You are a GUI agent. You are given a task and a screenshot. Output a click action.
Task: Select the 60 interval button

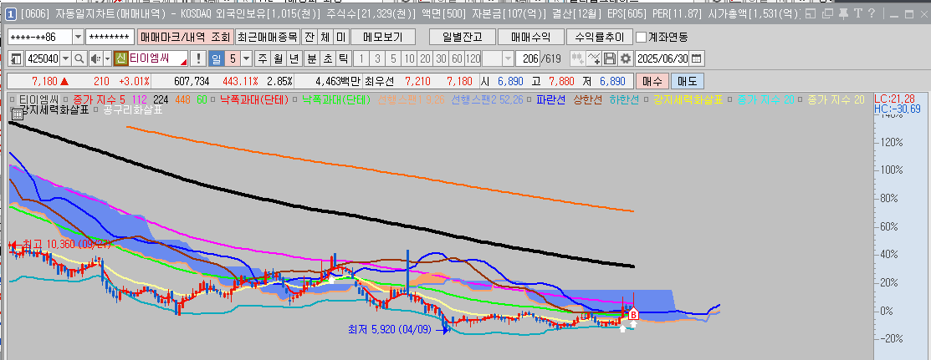pos(457,58)
